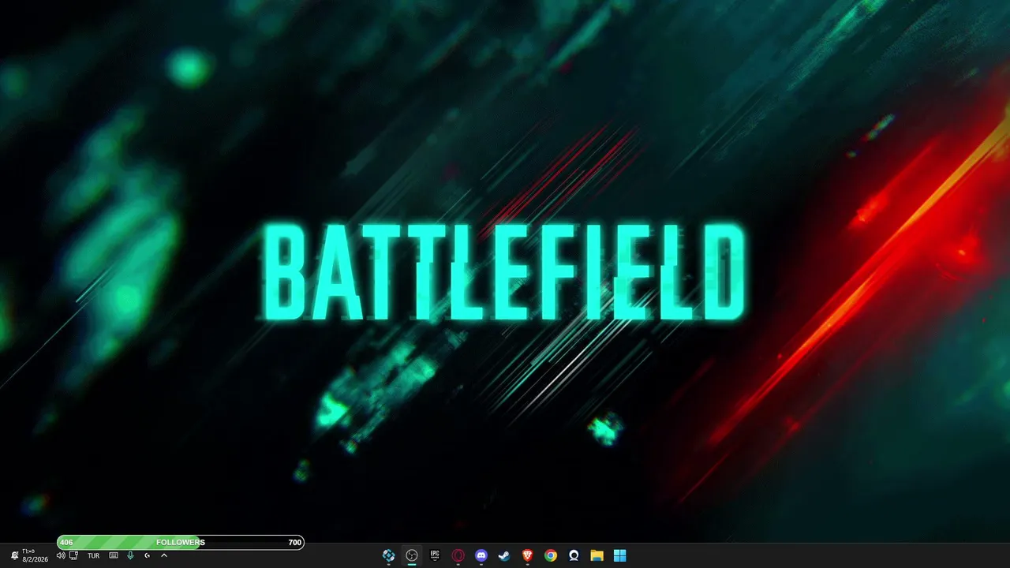
Task: Open the clock showing date 8/2/2026
Action: click(36, 555)
